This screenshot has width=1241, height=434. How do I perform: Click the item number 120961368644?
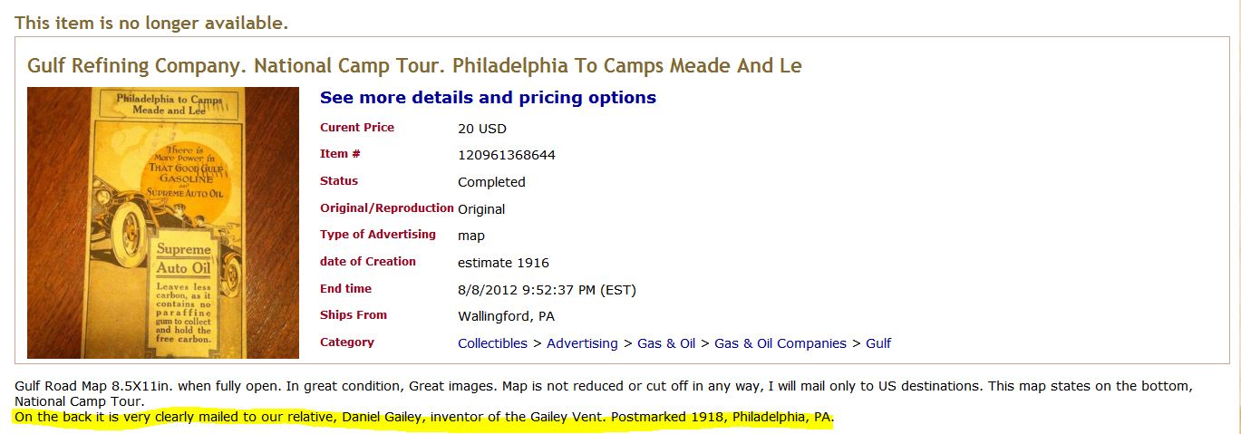[506, 155]
